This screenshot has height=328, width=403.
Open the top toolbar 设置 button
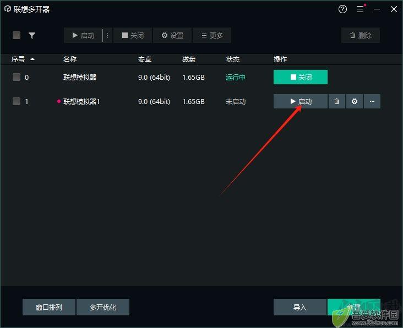[x=172, y=35]
